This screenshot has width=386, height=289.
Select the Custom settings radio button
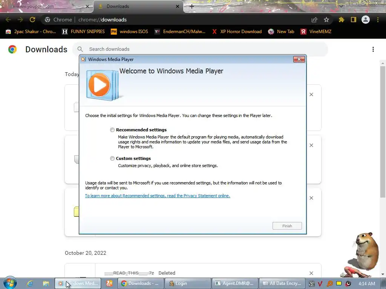pos(112,158)
